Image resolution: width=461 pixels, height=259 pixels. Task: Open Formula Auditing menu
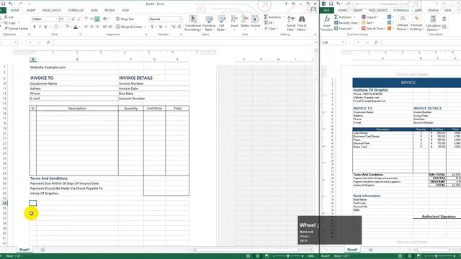[416, 23]
